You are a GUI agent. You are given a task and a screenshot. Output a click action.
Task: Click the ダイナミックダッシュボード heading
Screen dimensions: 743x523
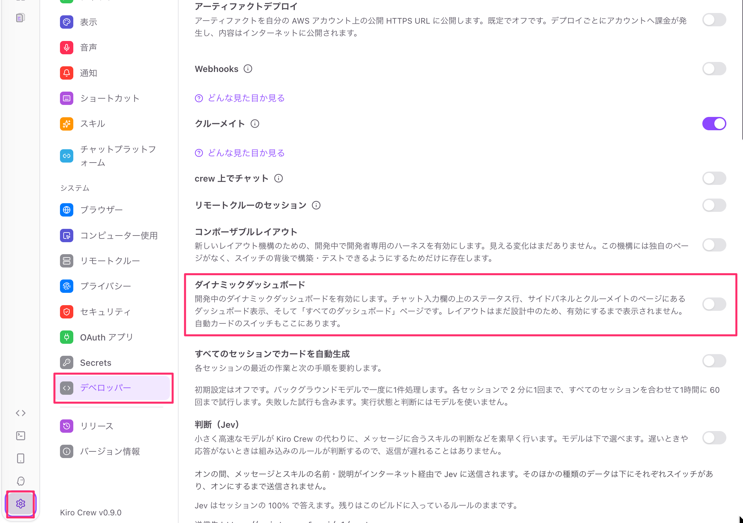(250, 285)
